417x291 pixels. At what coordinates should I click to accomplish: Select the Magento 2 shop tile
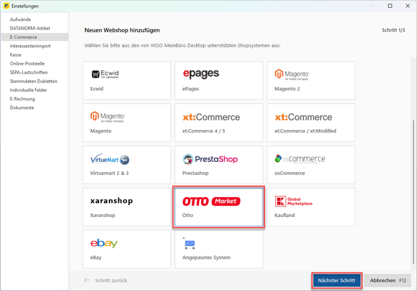(311, 80)
